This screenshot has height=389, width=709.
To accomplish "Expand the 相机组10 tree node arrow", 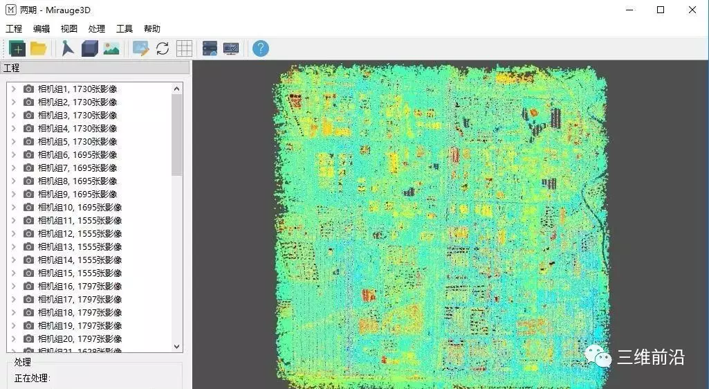I will coord(14,208).
